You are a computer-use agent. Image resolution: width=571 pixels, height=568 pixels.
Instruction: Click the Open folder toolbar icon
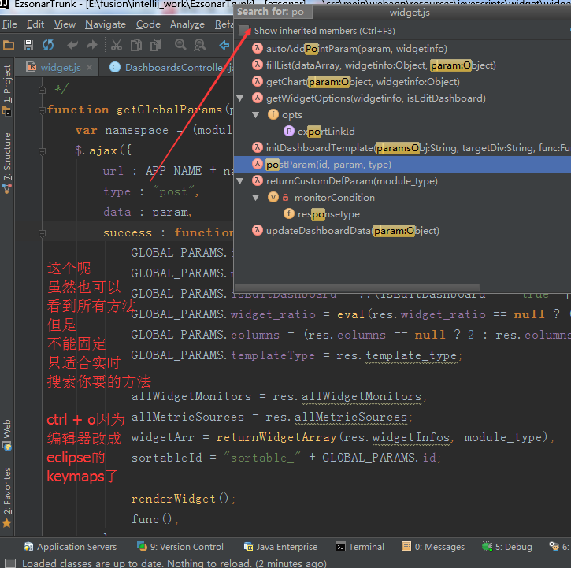pos(9,45)
